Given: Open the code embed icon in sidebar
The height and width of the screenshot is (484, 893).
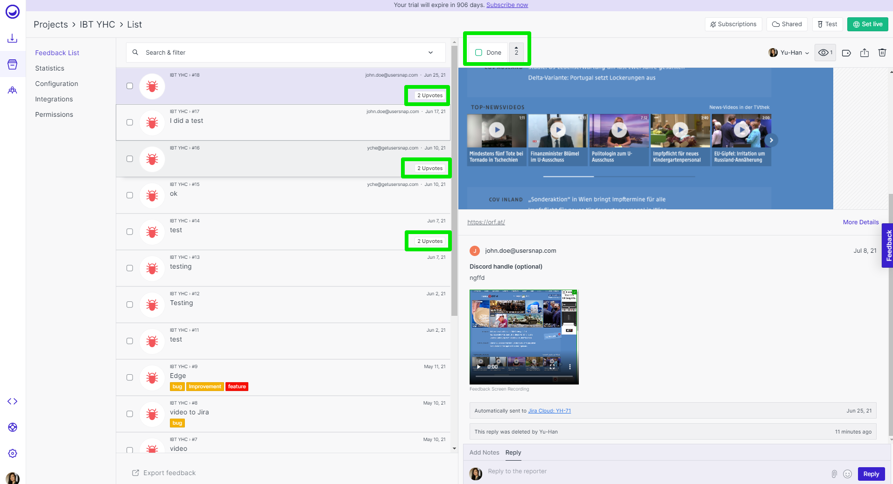Looking at the screenshot, I should [x=13, y=401].
